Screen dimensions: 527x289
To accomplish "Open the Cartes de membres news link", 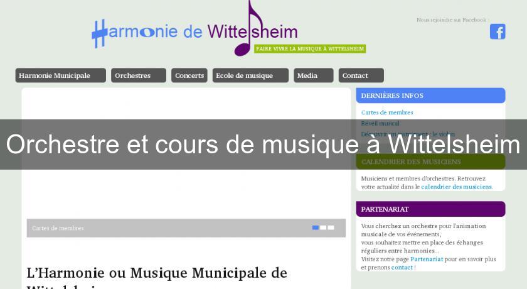I will 387,112.
